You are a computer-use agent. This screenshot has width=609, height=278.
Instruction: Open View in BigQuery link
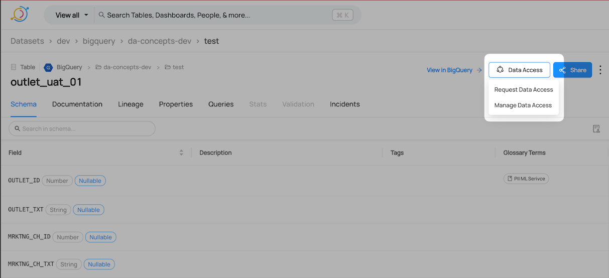454,70
